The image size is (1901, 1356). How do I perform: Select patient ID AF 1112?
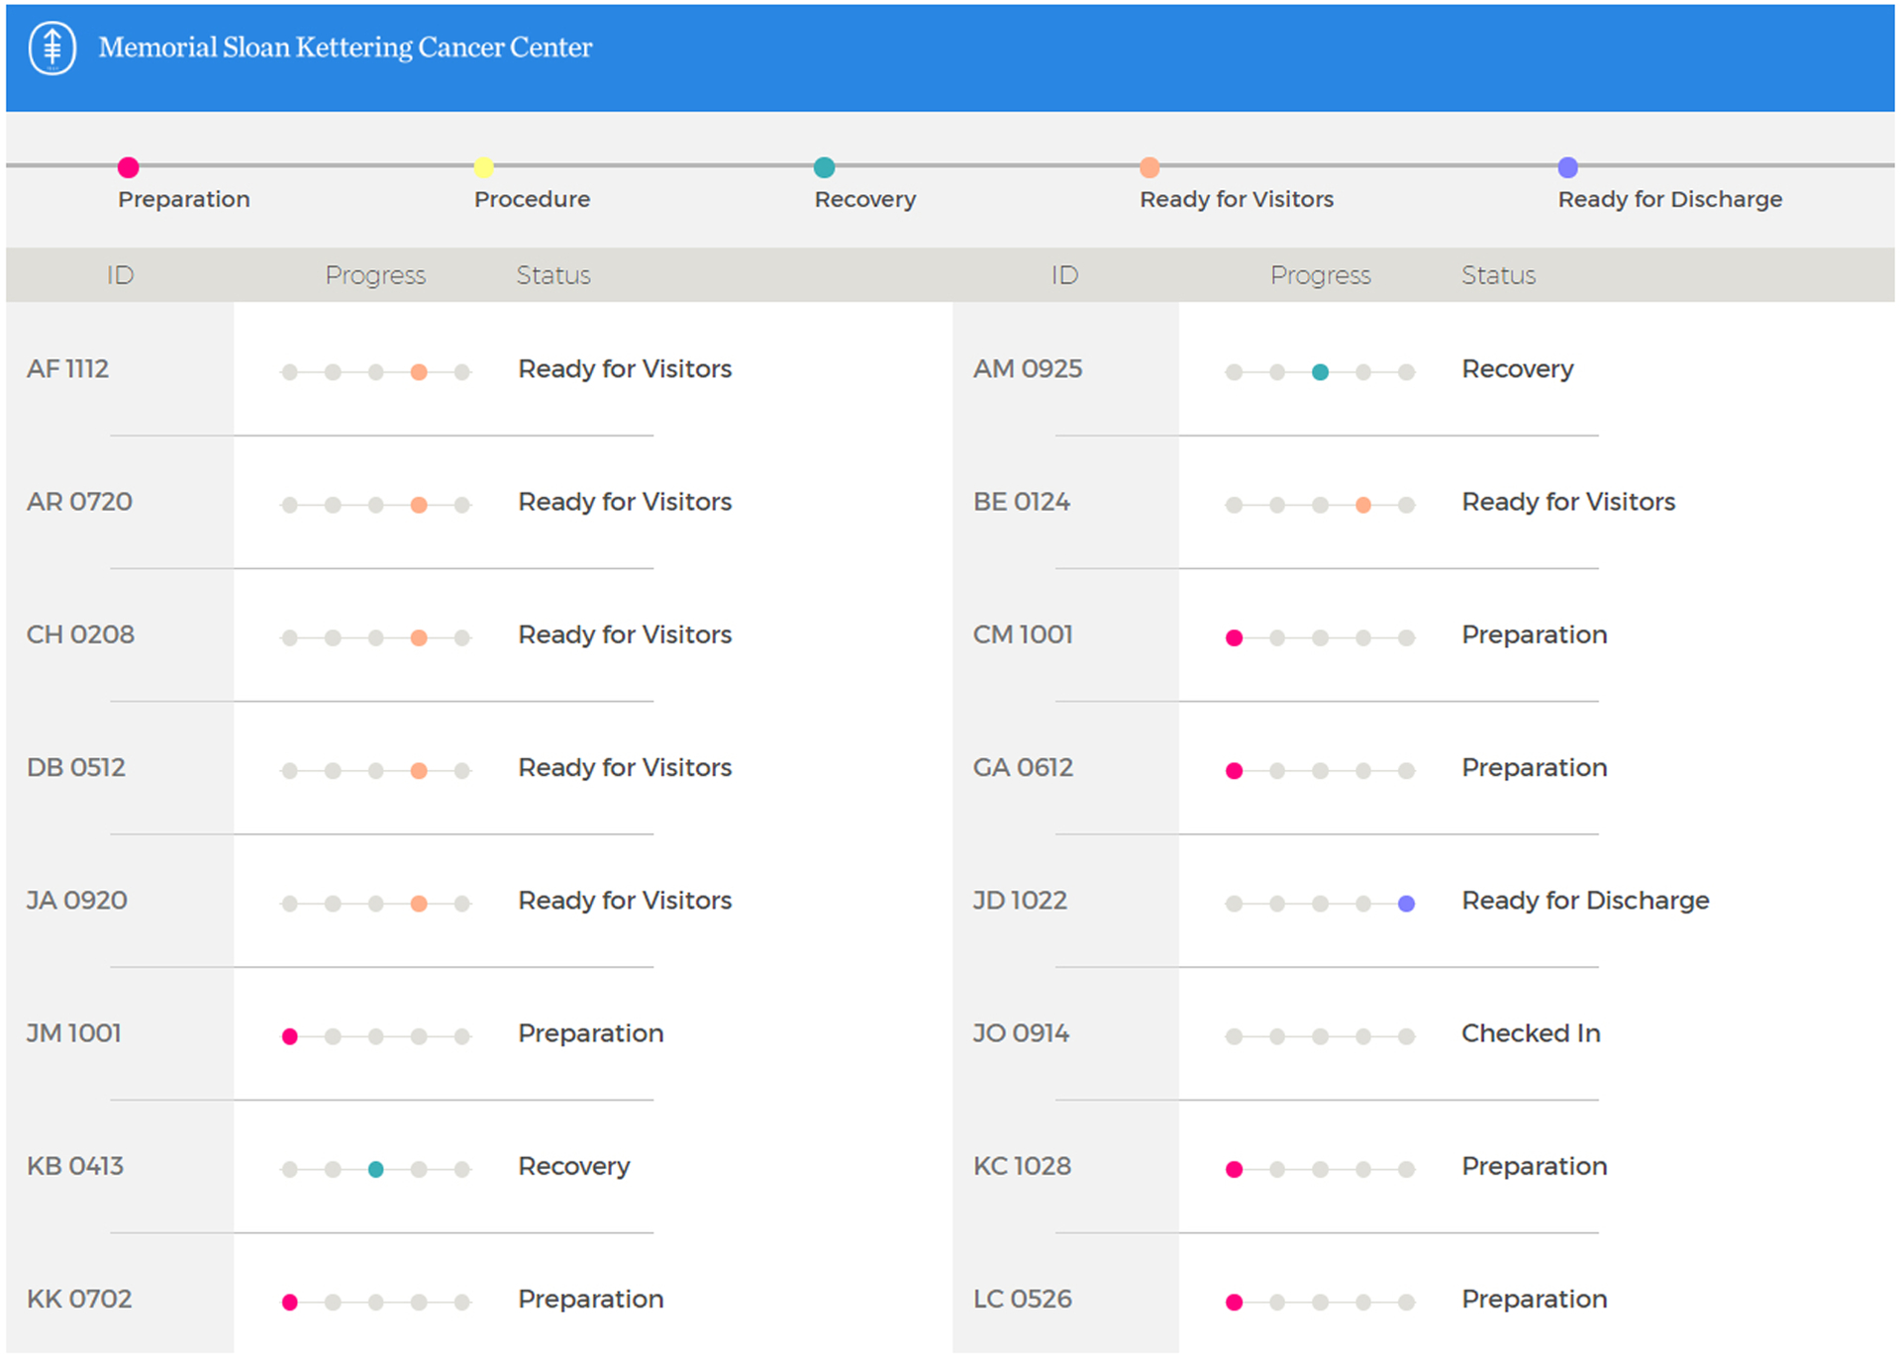(x=67, y=369)
